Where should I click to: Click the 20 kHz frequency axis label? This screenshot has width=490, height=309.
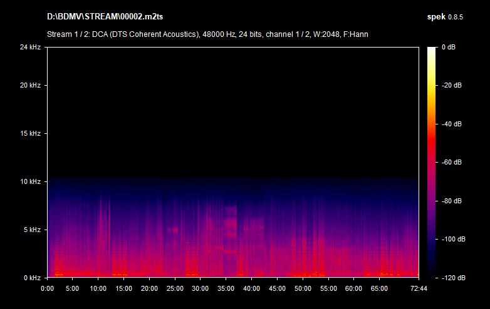(29, 85)
